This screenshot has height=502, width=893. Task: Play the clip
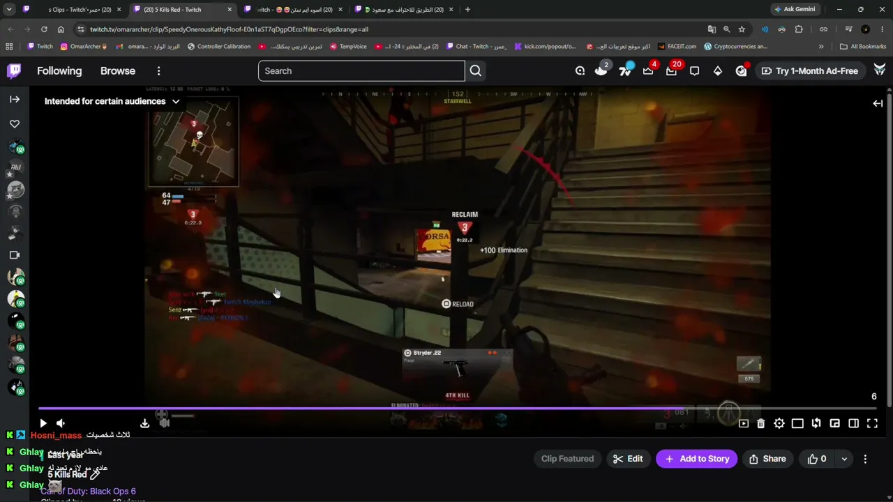(x=43, y=423)
